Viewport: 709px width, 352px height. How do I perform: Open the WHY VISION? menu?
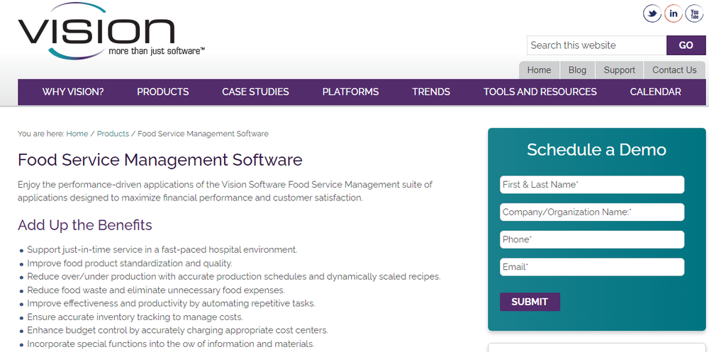click(73, 92)
